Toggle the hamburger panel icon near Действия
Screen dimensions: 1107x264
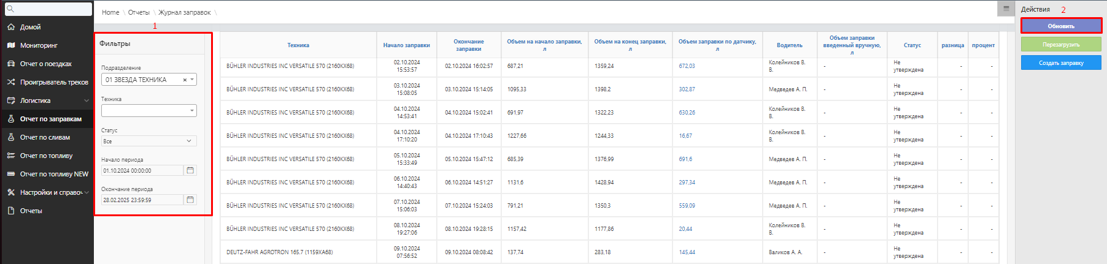1006,9
